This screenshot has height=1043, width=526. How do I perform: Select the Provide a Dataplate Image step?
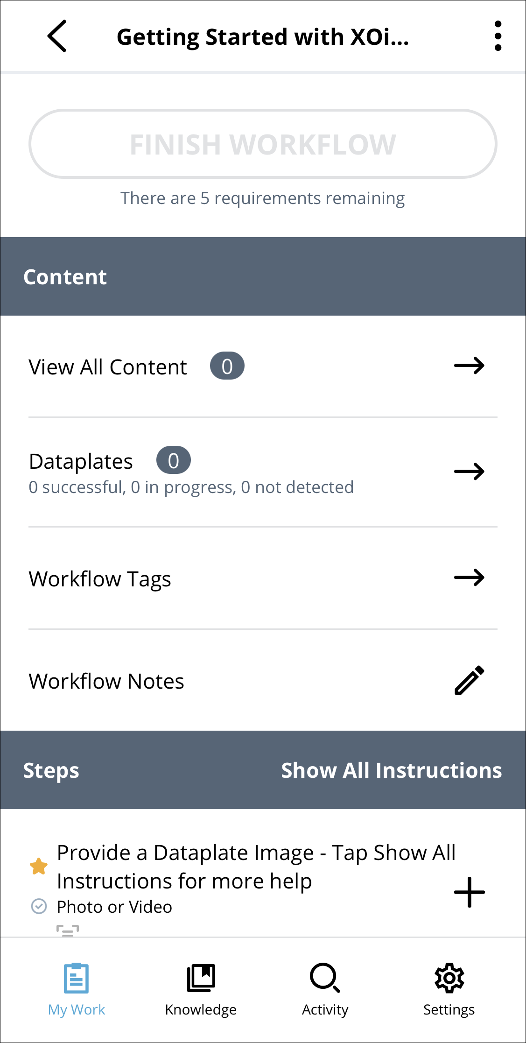256,867
